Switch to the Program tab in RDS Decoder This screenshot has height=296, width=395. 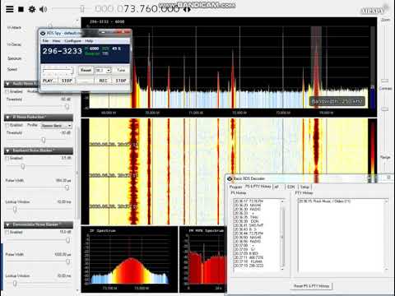click(x=235, y=187)
